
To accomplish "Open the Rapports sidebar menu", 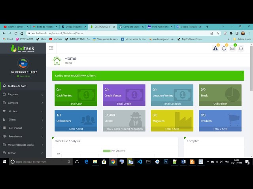I will point(23,94).
